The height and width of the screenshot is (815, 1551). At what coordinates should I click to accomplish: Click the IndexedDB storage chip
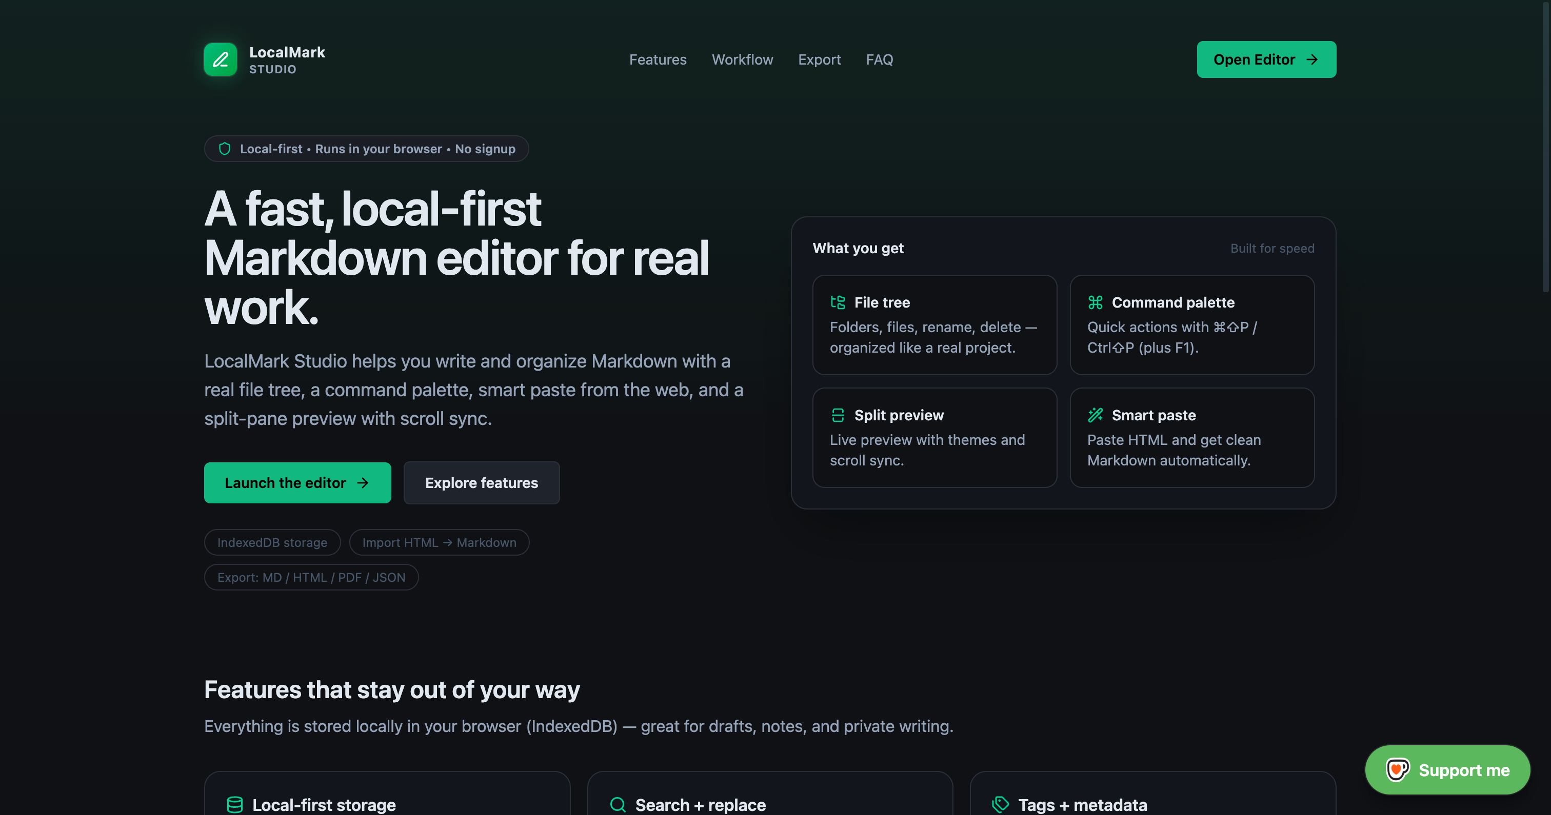click(x=272, y=542)
